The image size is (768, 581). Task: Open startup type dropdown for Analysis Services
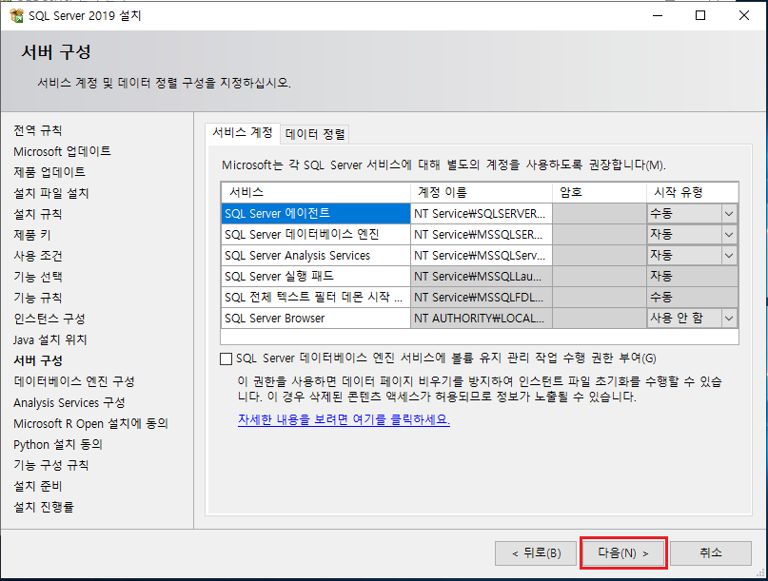[729, 256]
